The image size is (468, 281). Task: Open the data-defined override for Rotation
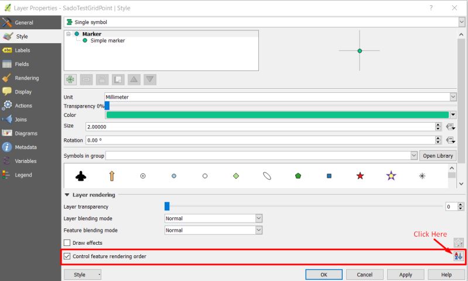450,140
